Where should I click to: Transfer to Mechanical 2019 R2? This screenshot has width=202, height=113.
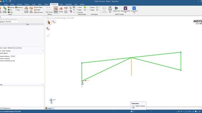(125, 10)
